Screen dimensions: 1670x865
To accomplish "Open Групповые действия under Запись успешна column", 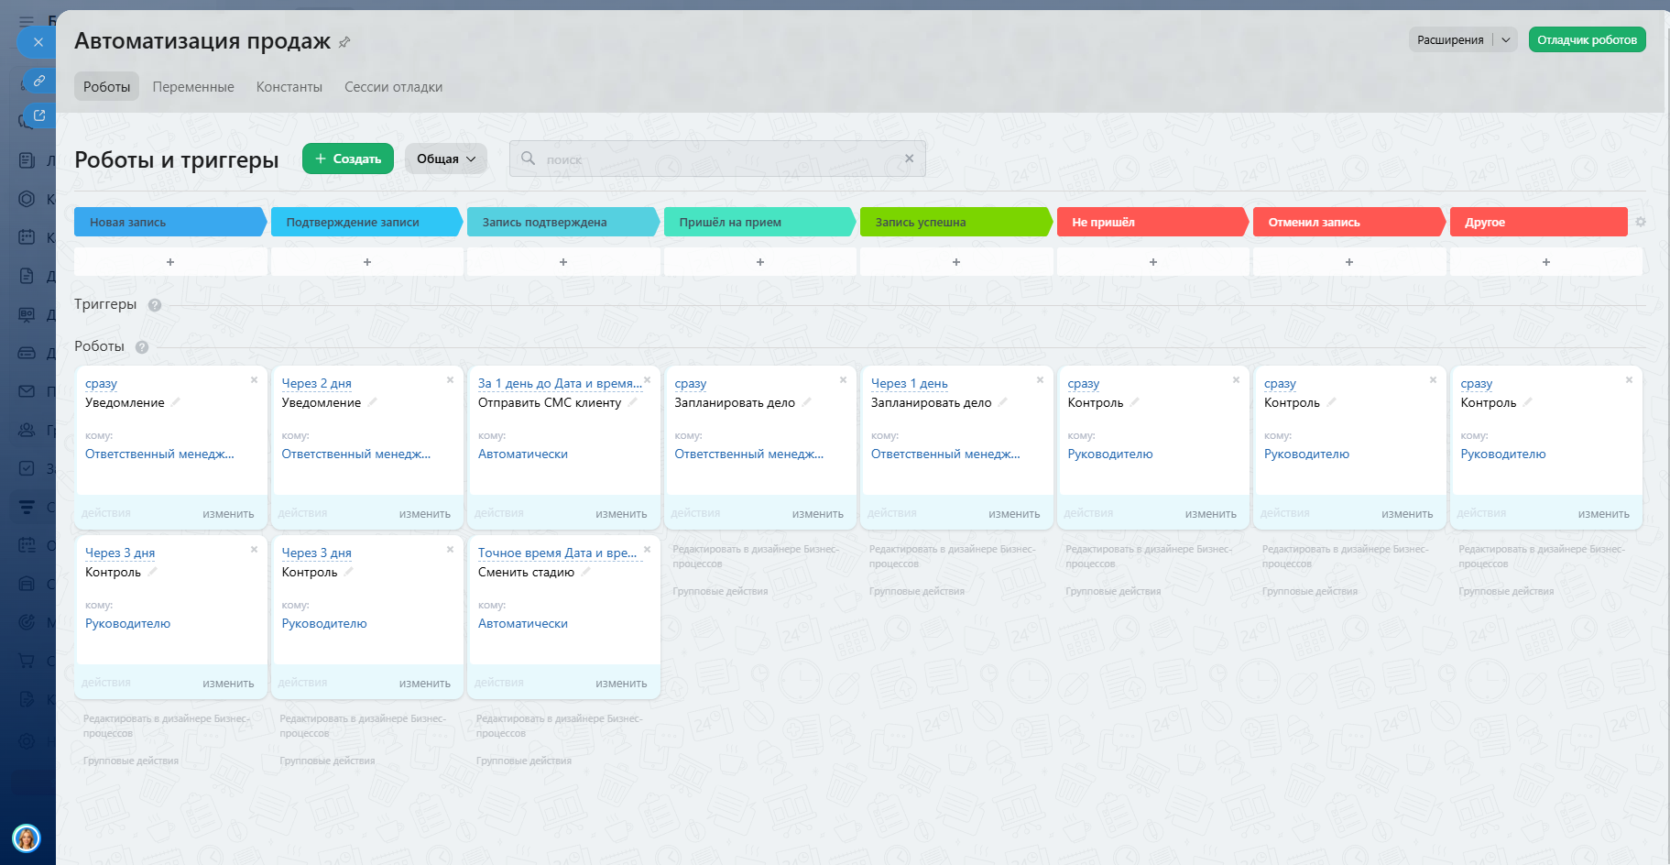I will click(x=916, y=591).
